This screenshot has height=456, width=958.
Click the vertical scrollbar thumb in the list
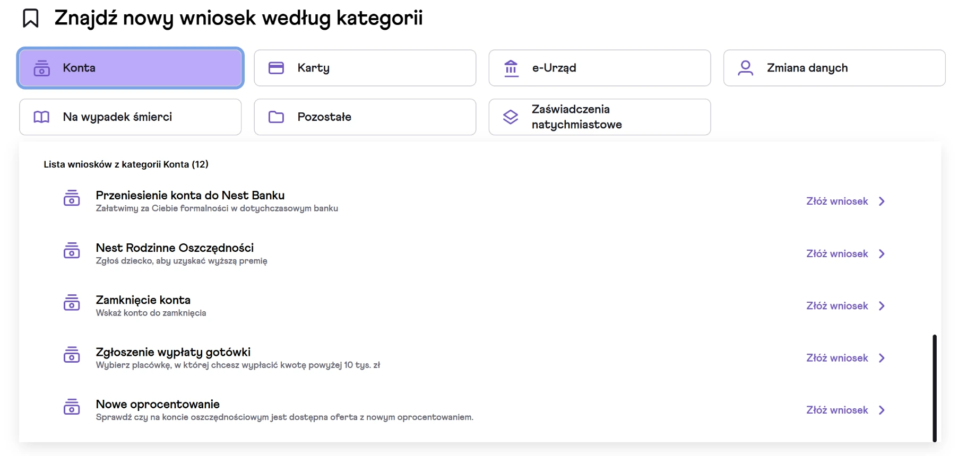tap(935, 388)
